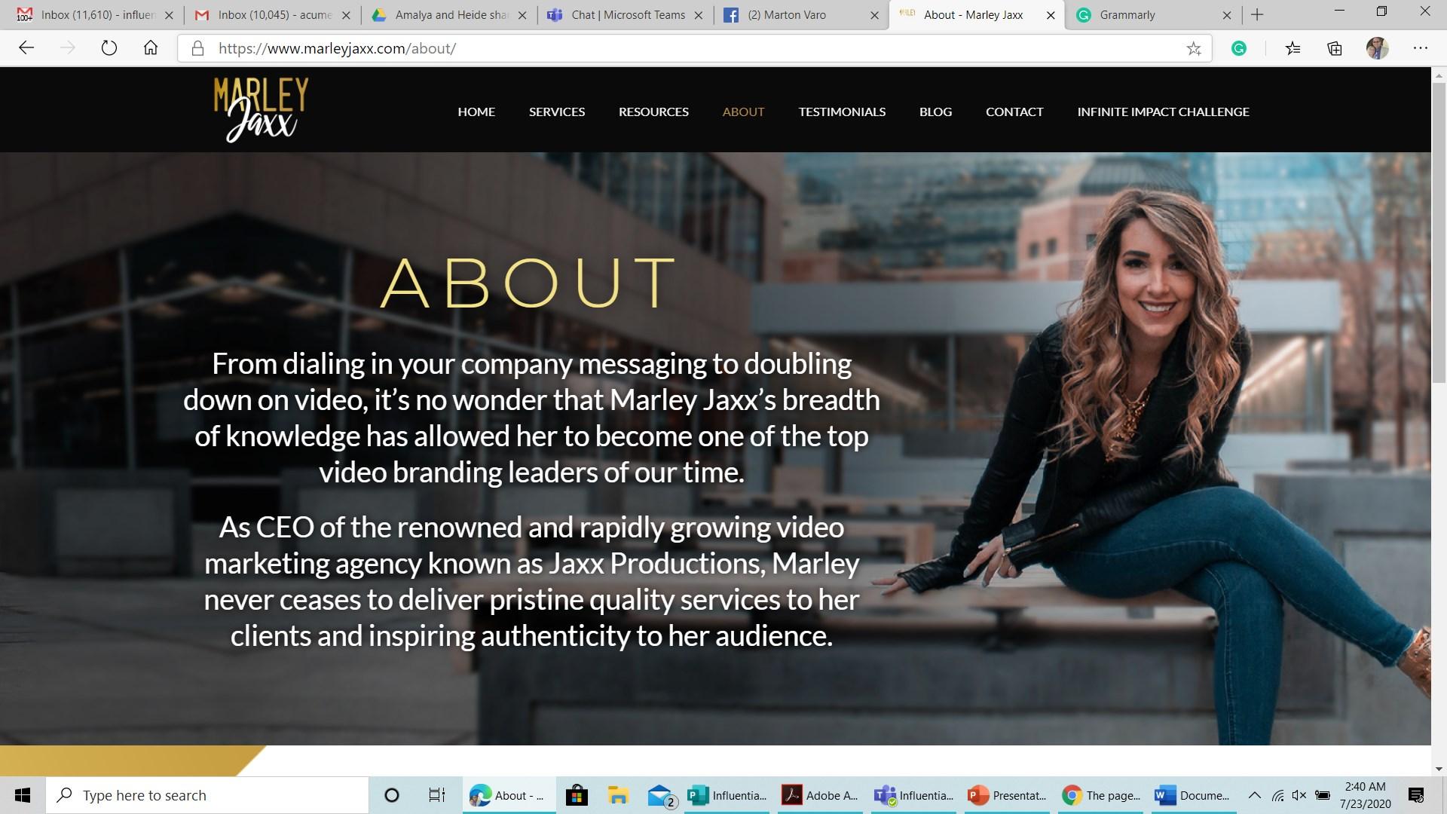Click the address bar URL field
1447x814 pixels.
693,48
